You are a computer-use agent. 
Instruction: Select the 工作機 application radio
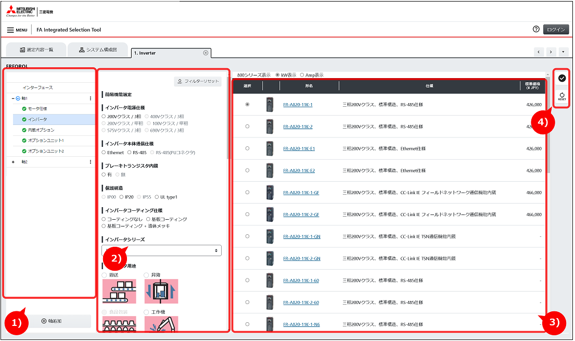tap(146, 312)
